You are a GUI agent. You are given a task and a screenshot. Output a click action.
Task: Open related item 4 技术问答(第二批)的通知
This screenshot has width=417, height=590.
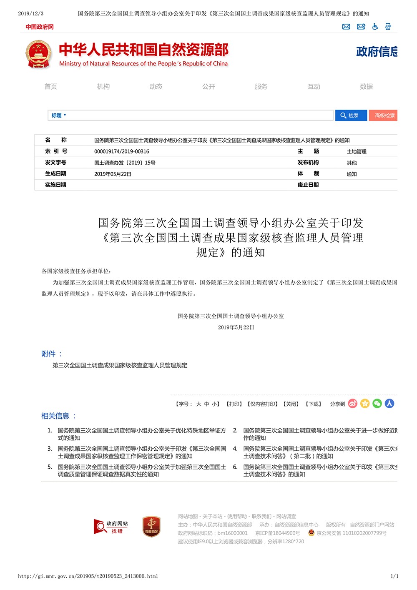pos(320,452)
